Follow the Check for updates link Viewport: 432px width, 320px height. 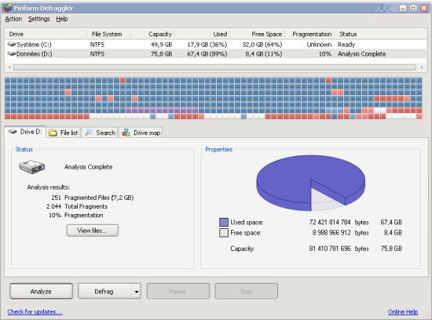click(x=35, y=311)
